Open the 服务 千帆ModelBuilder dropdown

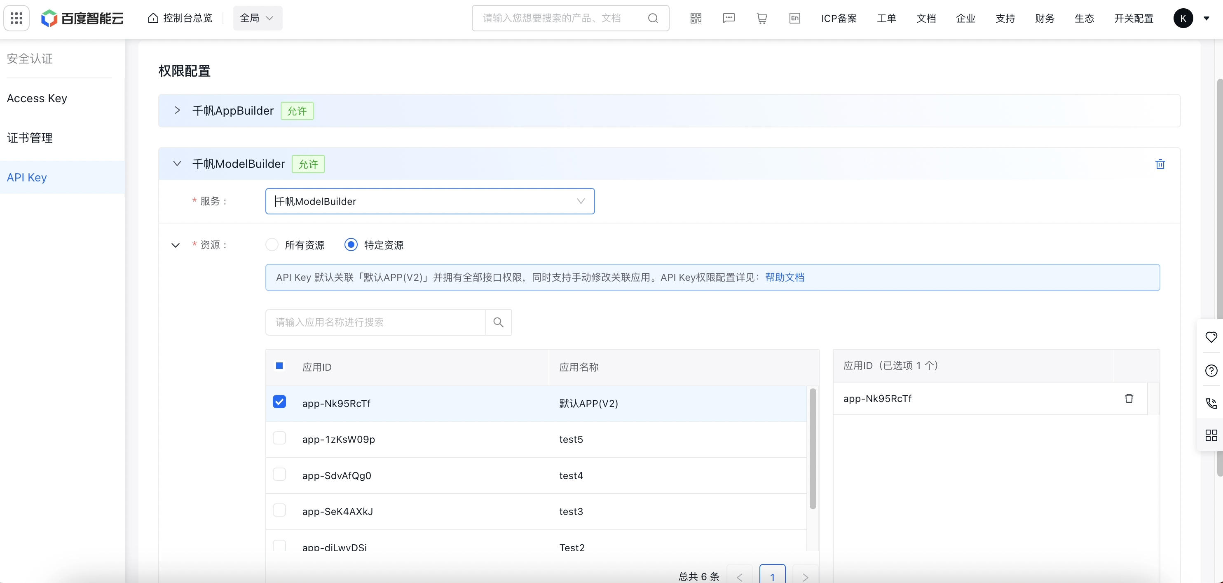tap(430, 201)
